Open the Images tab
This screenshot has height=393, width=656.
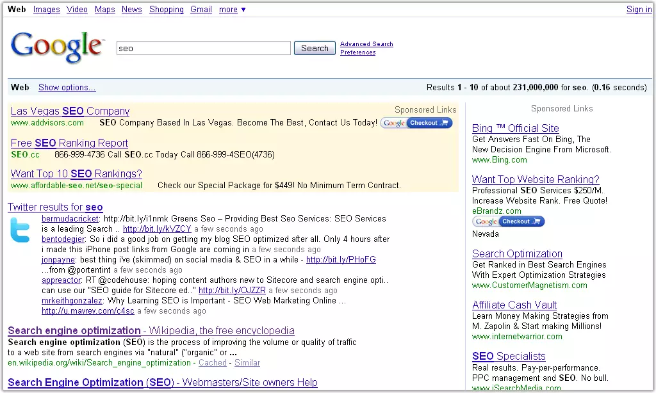[46, 10]
